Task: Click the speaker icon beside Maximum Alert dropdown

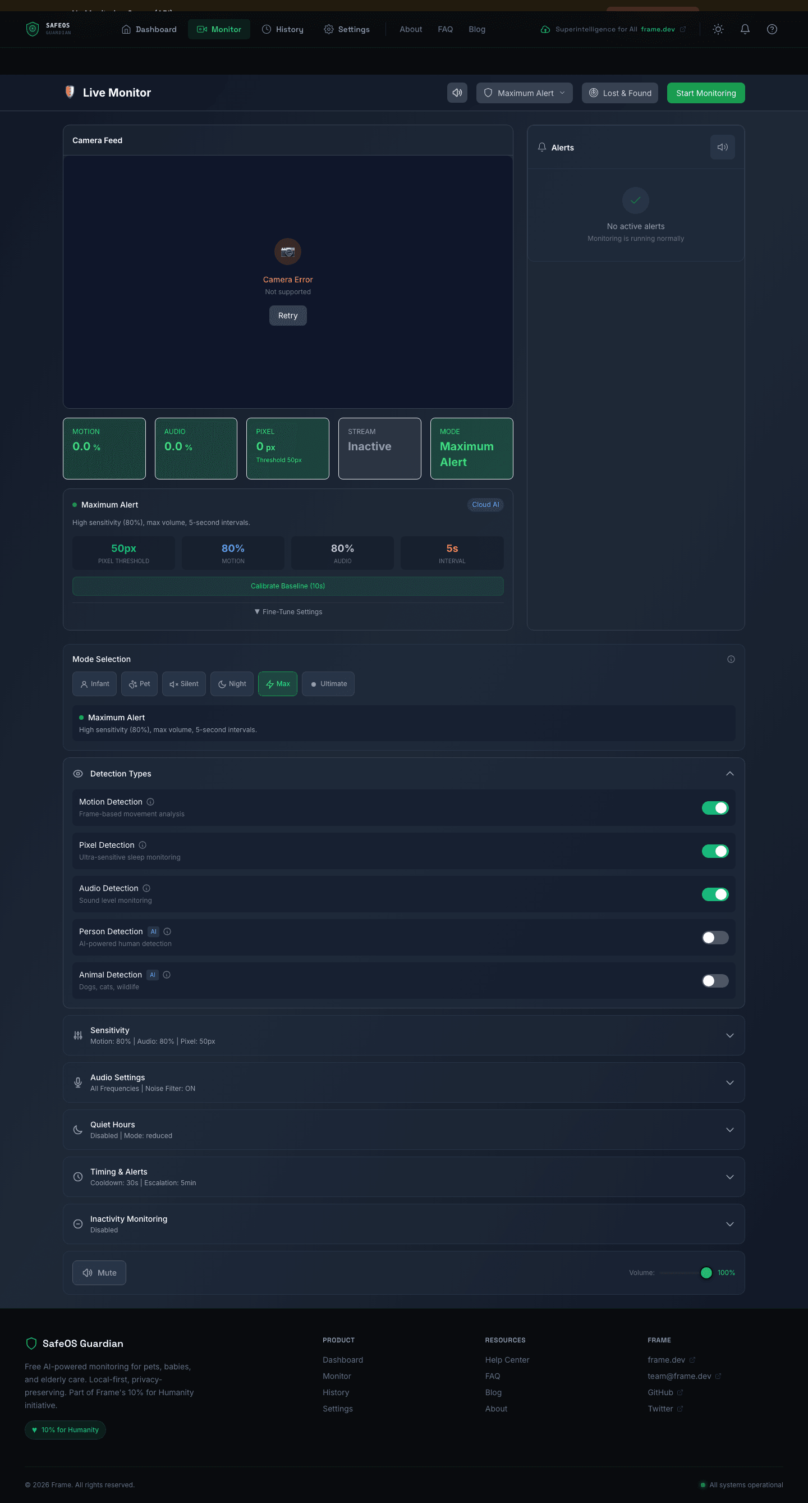Action: click(457, 93)
